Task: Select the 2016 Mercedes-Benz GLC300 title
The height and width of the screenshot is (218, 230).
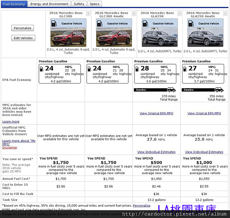Action: coord(66,15)
